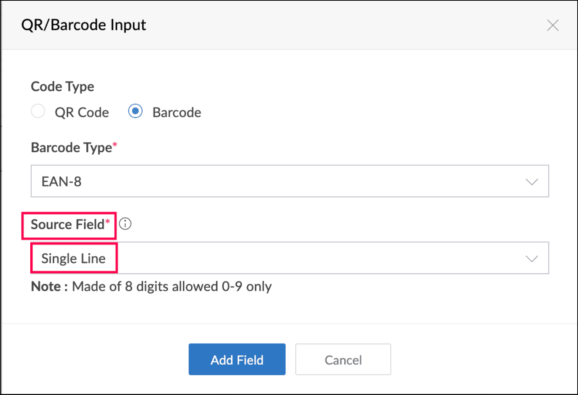578x395 pixels.
Task: Expand the Source Field dropdown chevron
Action: 531,259
